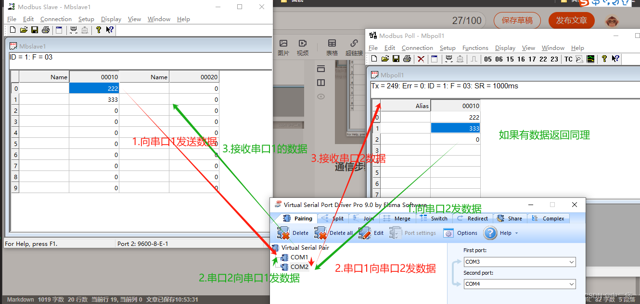
Task: Open Display menu in Modbus Slave
Action: [111, 19]
